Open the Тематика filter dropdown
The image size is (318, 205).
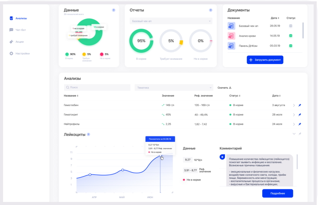[174, 87]
